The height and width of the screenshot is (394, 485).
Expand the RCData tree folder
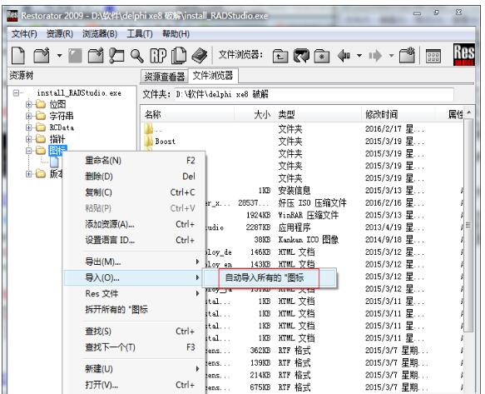28,127
